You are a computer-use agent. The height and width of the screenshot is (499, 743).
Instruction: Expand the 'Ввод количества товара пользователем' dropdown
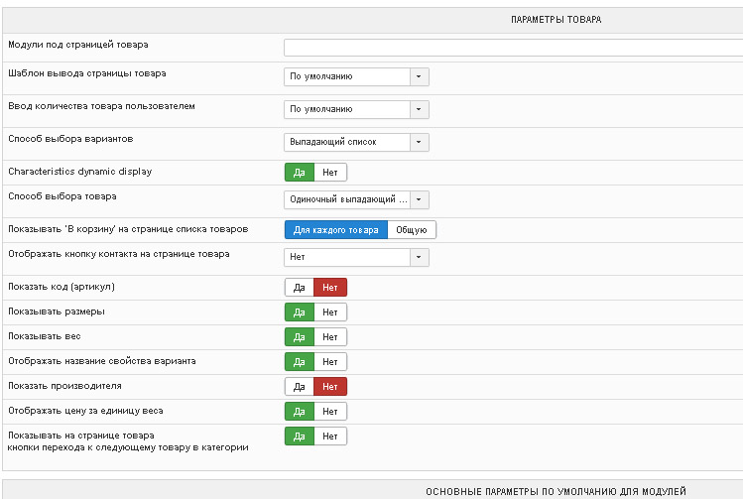click(356, 110)
